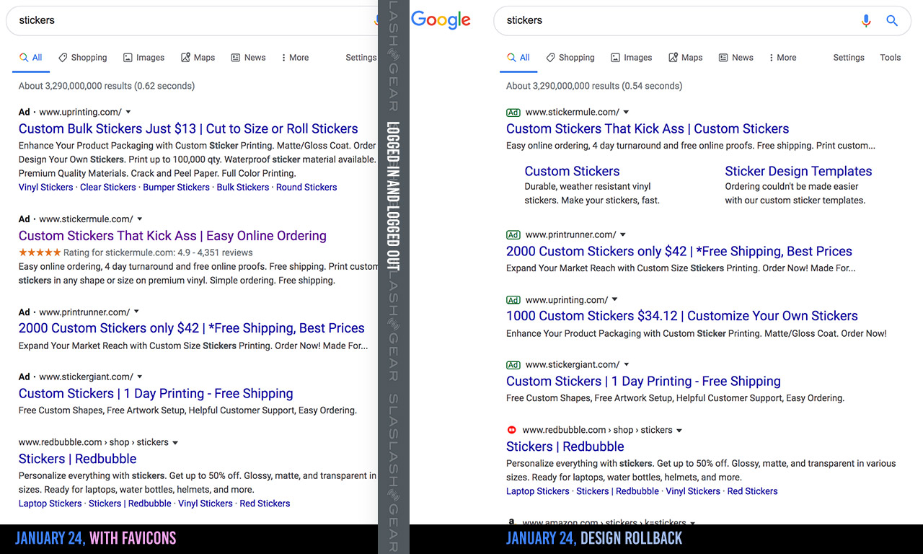Expand arrow next to www.stickergiant.com on right
Screen dimensions: 923x554
pos(626,365)
